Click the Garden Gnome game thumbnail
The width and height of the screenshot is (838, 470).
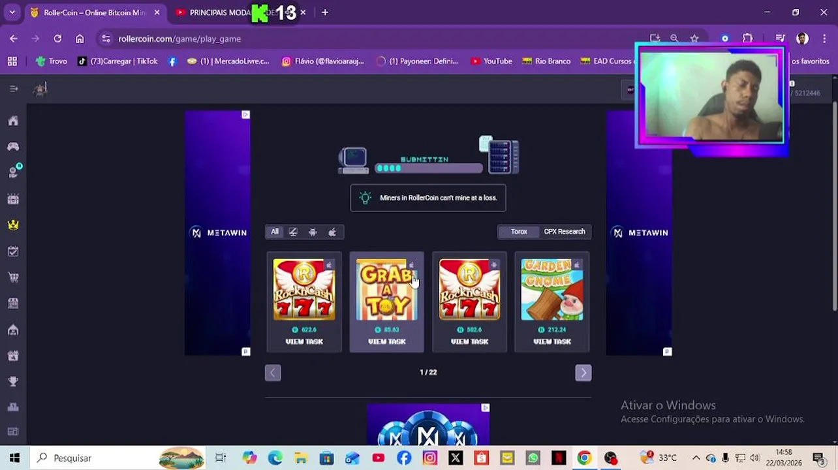[x=552, y=290]
